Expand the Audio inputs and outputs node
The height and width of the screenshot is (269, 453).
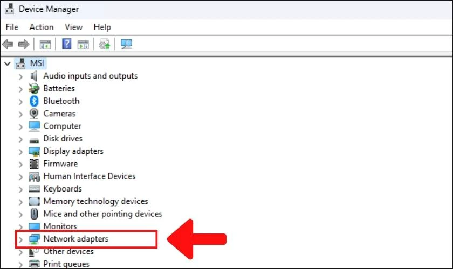coord(20,76)
